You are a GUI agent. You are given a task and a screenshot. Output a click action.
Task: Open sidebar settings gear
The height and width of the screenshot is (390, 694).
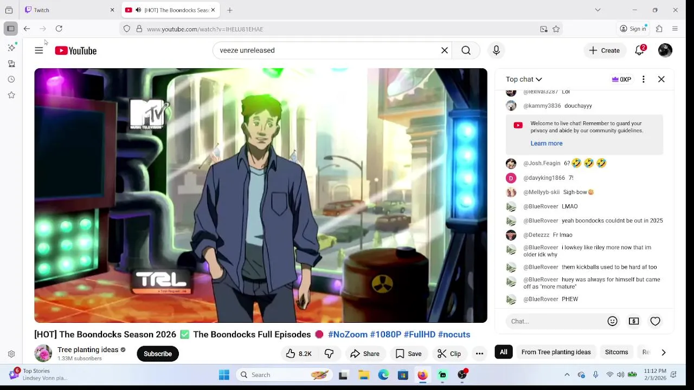(11, 354)
